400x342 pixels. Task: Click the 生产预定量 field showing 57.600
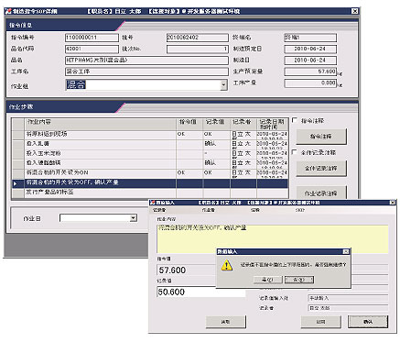click(310, 72)
